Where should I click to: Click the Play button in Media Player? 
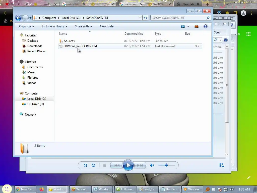[128, 165]
